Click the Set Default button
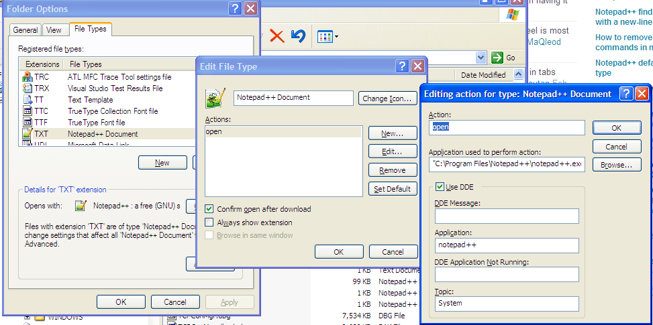 pyautogui.click(x=393, y=189)
